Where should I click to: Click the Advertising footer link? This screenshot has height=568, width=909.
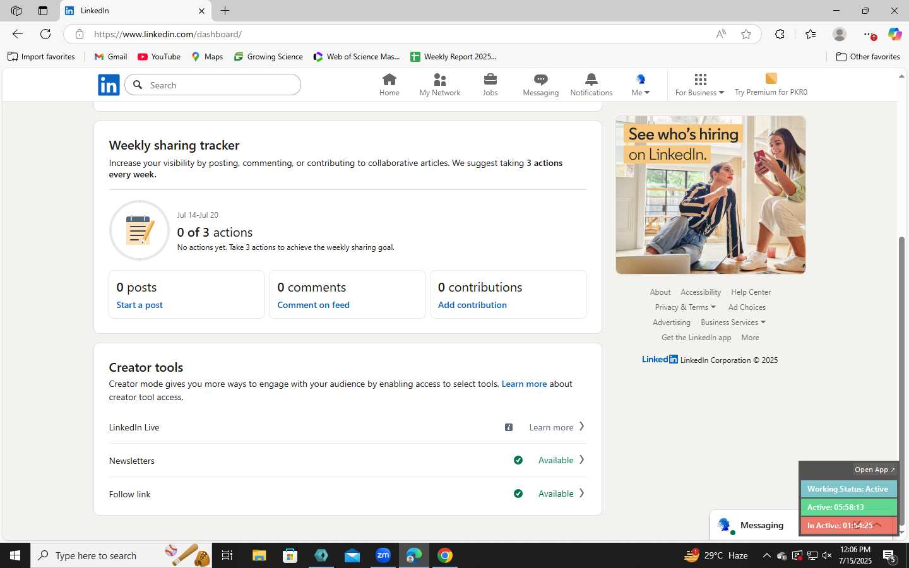672,322
